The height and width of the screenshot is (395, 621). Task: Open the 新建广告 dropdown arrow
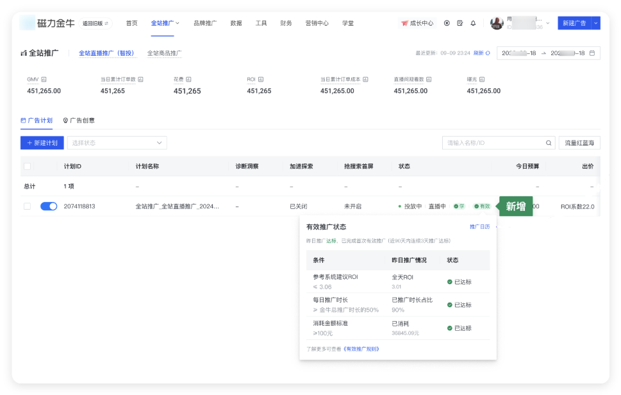(595, 23)
